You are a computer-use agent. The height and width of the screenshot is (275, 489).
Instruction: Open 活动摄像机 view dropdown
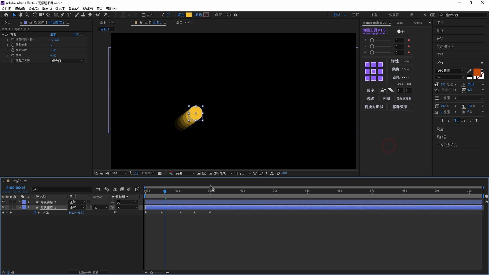pos(221,173)
